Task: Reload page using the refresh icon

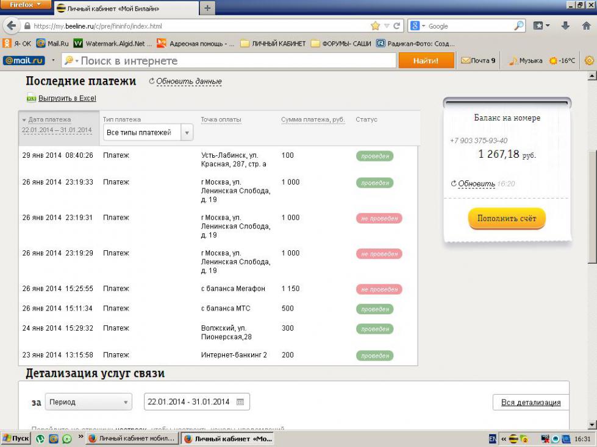Action: coord(397,26)
